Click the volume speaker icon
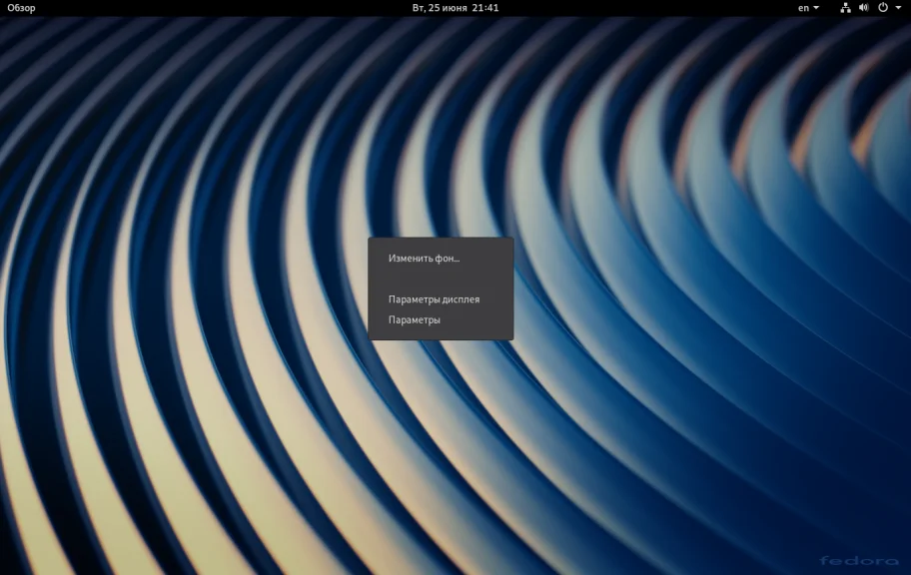This screenshot has height=575, width=911. click(x=863, y=8)
